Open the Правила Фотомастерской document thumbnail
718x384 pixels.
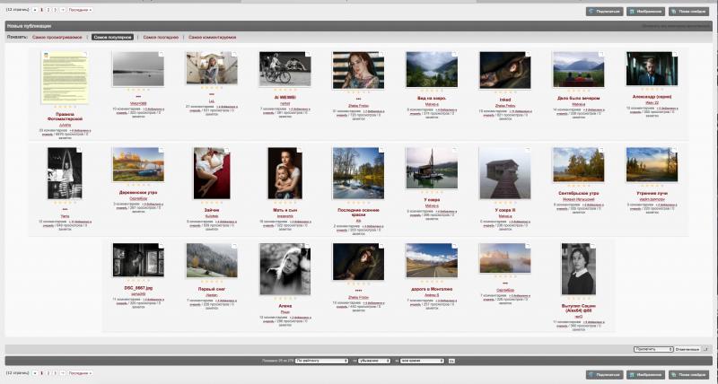[65, 78]
